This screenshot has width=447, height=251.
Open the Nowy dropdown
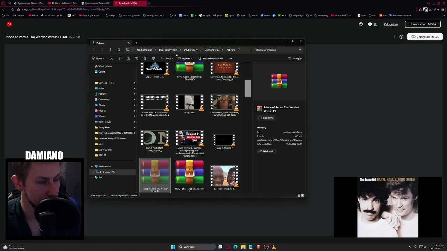[98, 58]
